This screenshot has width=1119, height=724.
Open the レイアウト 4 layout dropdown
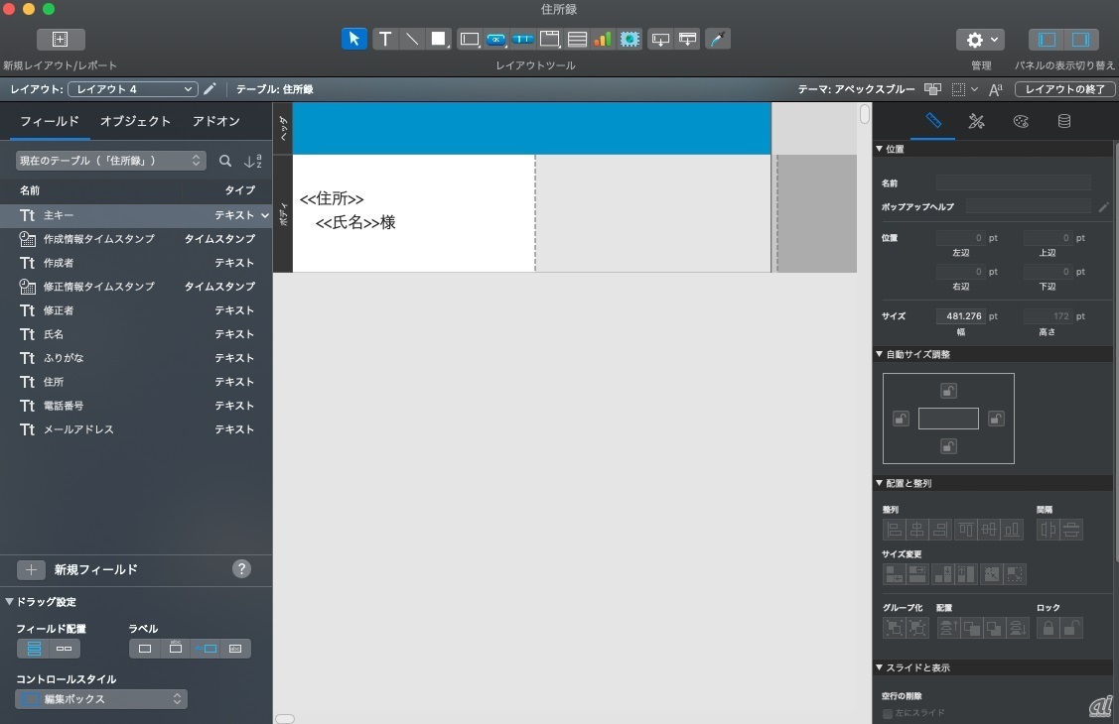[133, 89]
